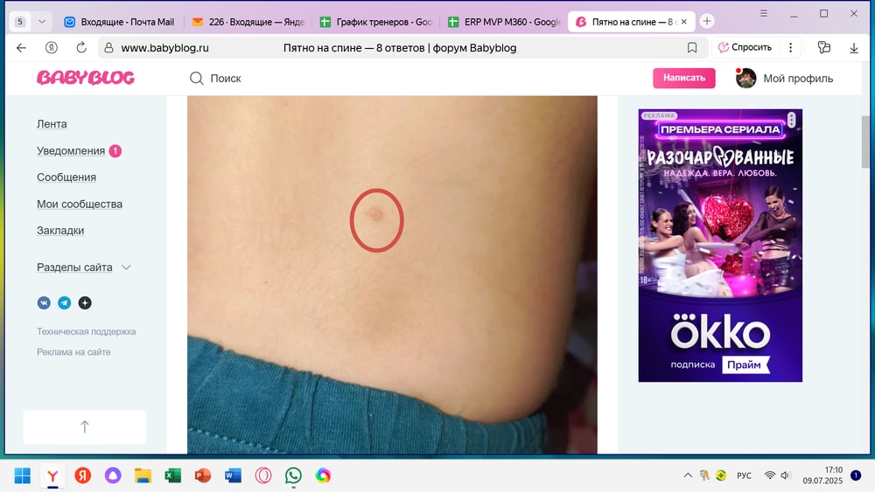Open the profile avatar picture
This screenshot has width=875, height=492.
point(745,78)
